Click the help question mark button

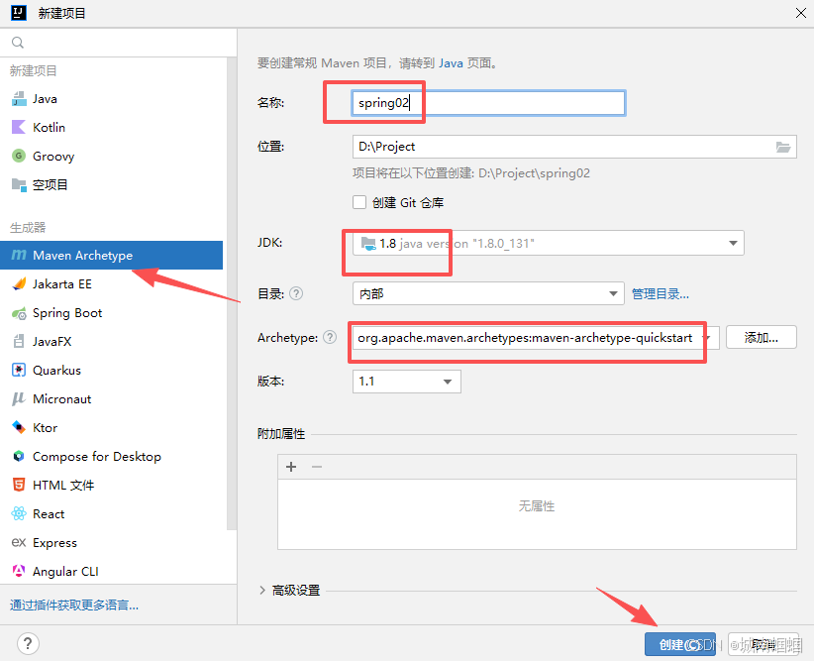[x=22, y=644]
